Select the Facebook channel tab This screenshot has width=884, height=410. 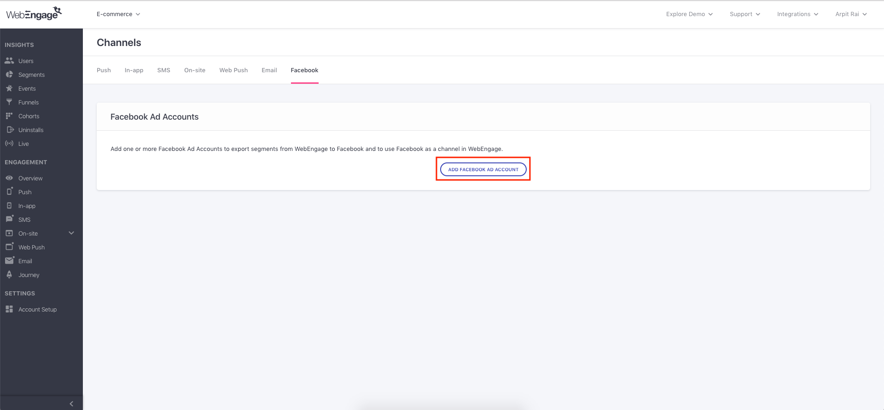pyautogui.click(x=304, y=70)
